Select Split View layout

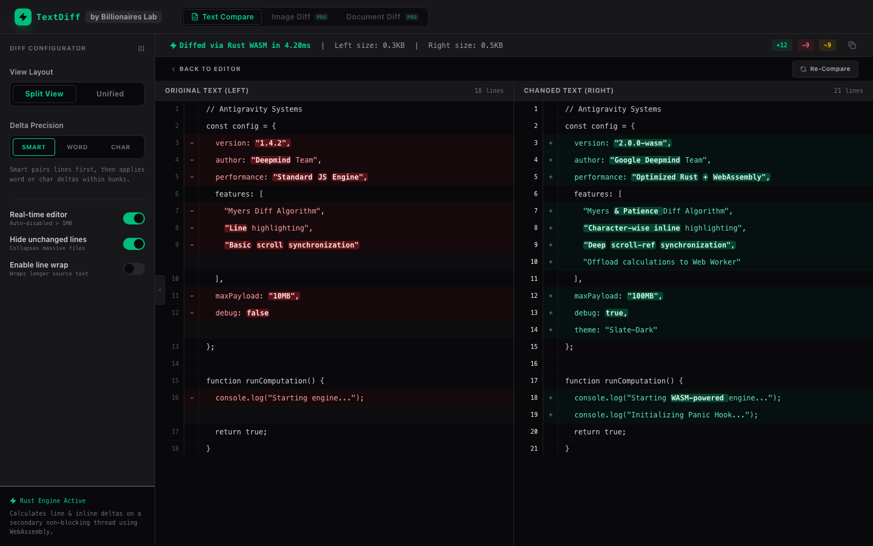pyautogui.click(x=44, y=94)
